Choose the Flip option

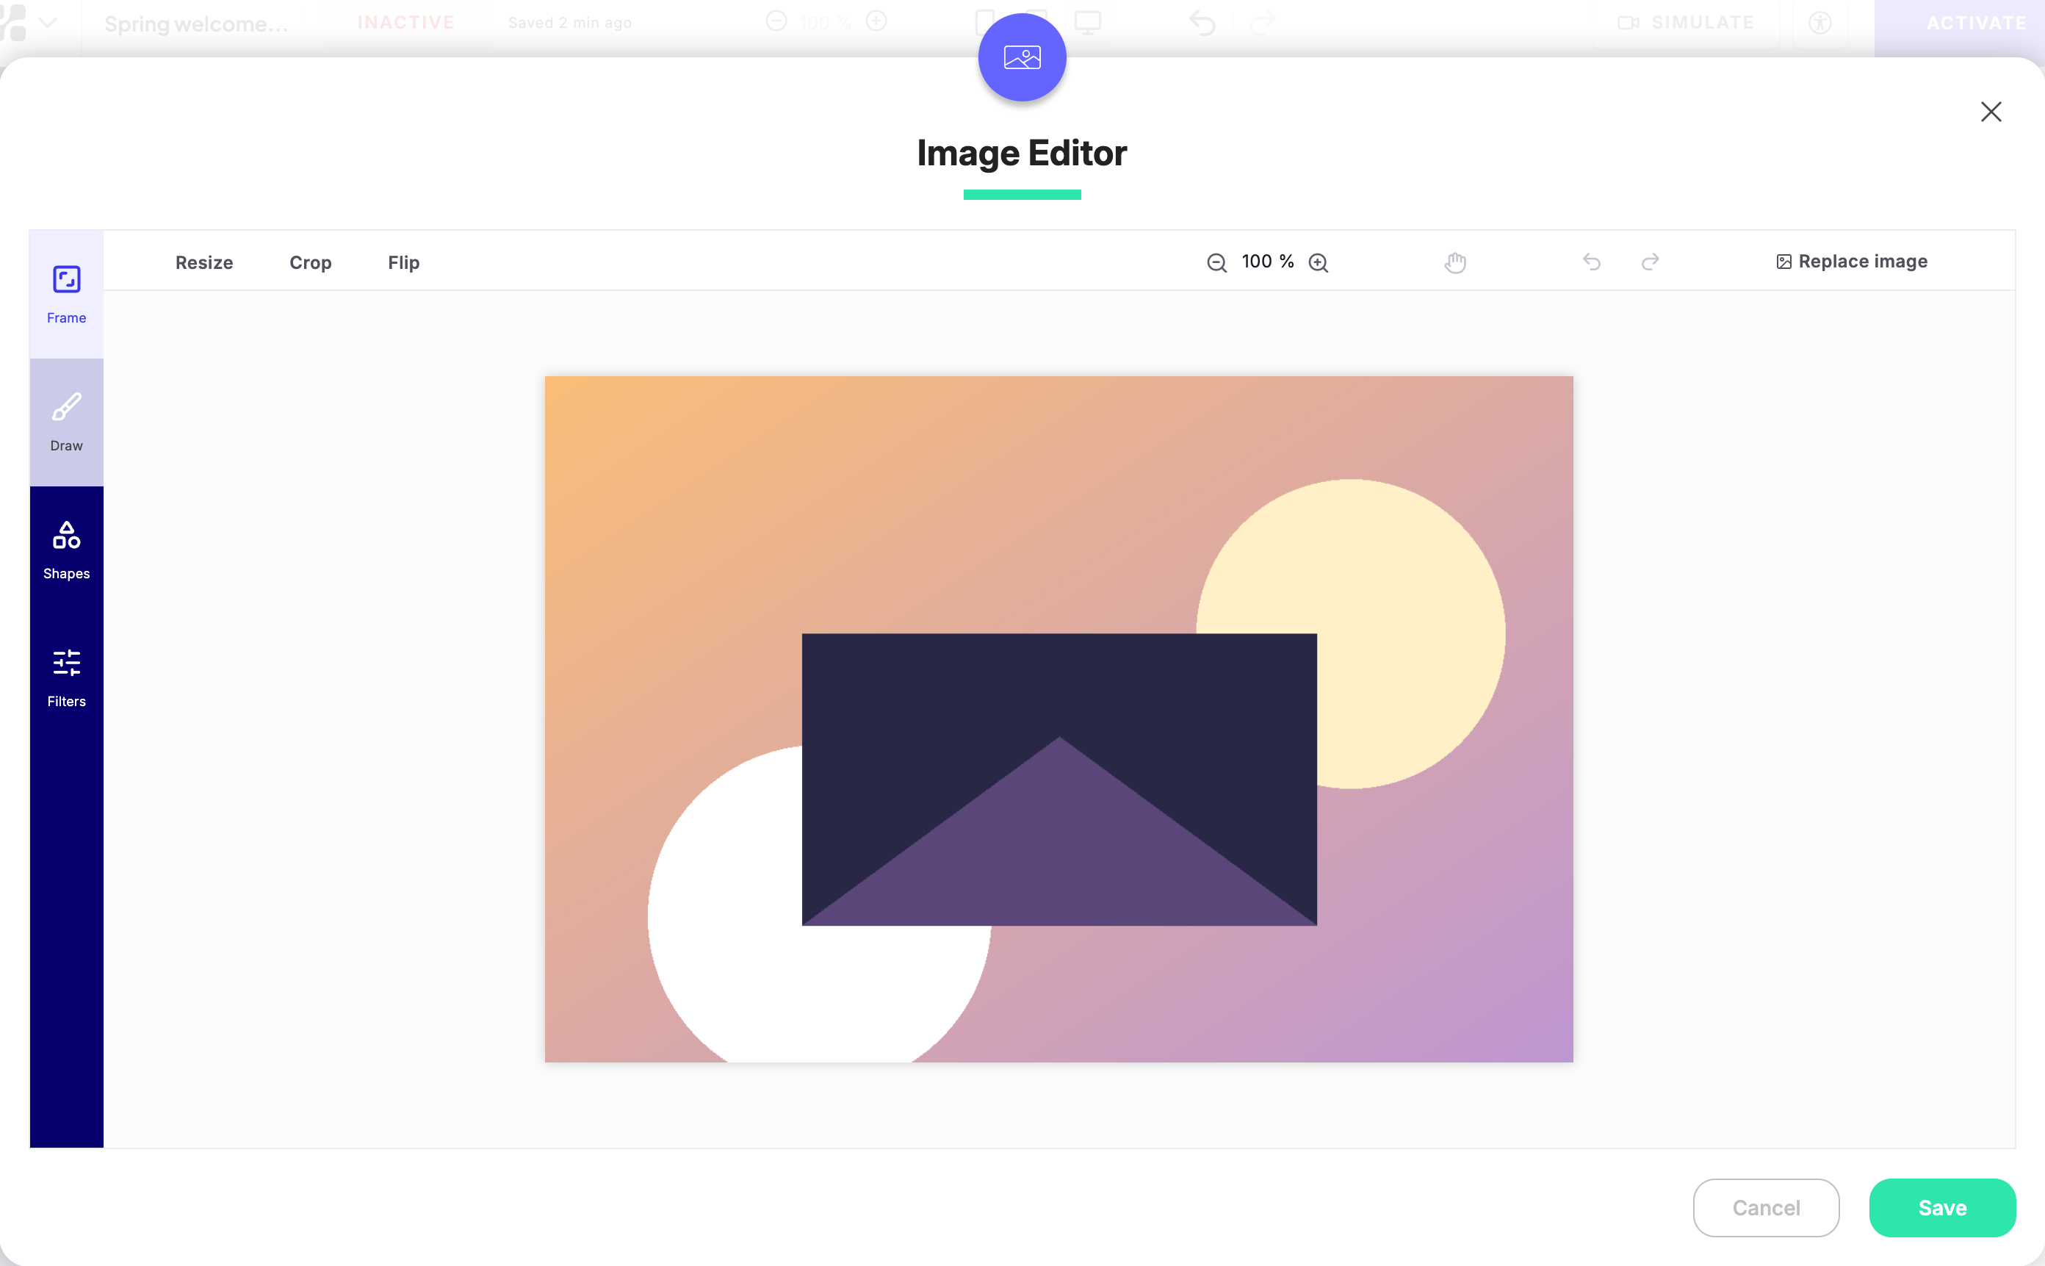point(403,262)
